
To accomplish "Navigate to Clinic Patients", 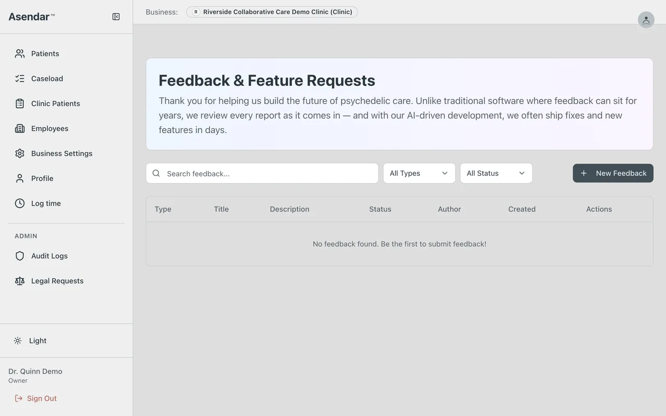I will pyautogui.click(x=67, y=103).
